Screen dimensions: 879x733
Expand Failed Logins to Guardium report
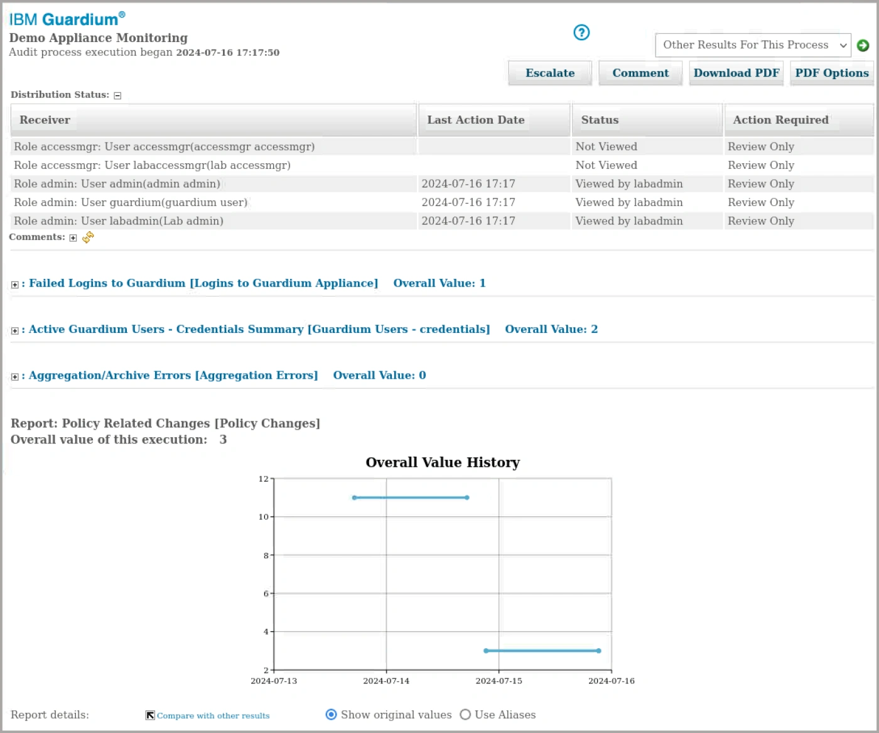[x=14, y=285]
